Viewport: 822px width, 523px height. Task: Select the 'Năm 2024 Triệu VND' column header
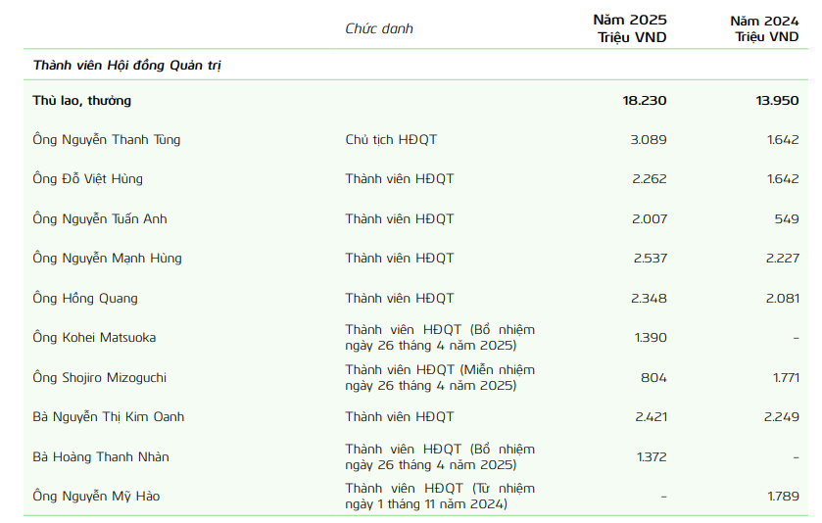765,27
